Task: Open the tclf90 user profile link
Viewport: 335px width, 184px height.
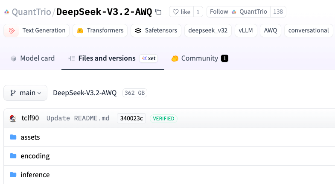Action: click(30, 118)
